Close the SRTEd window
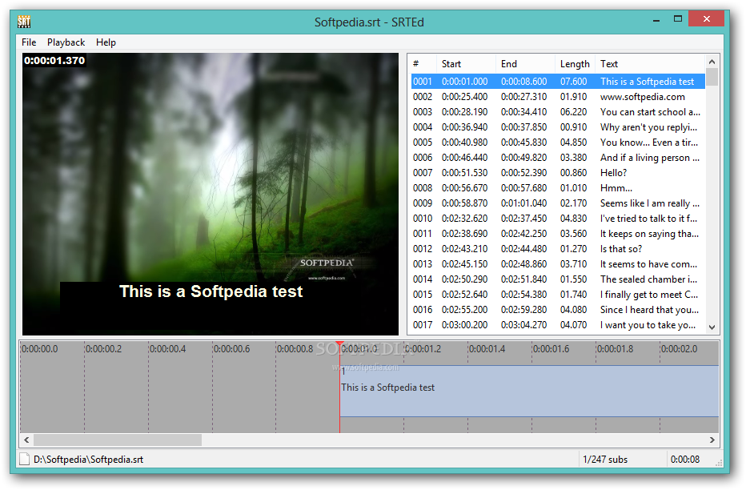 pyautogui.click(x=707, y=19)
